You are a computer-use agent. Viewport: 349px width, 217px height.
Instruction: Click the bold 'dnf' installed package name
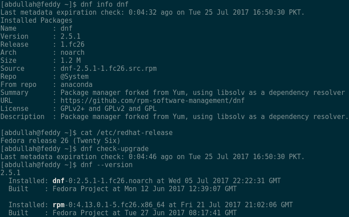coord(58,181)
